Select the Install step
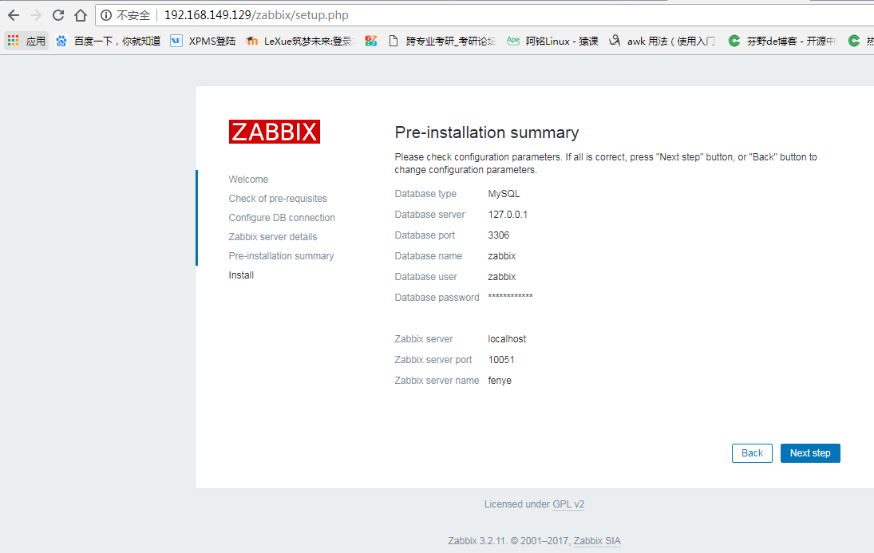 pyautogui.click(x=241, y=275)
